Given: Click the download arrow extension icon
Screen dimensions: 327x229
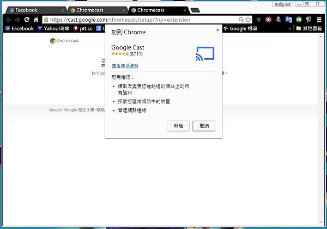Looking at the screenshot, I should click(278, 20).
